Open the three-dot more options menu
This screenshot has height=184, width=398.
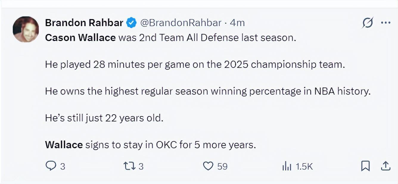tap(385, 23)
